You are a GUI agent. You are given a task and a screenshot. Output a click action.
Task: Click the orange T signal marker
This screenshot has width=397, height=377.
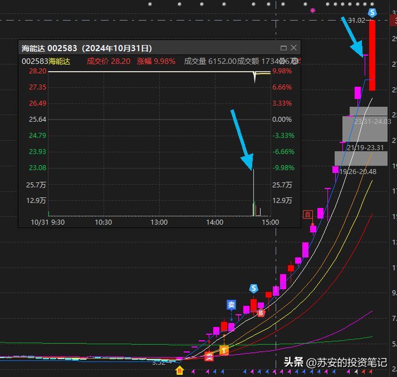pyautogui.click(x=224, y=350)
